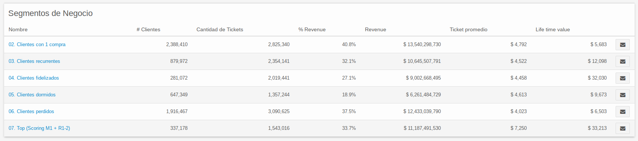Image resolution: width=638 pixels, height=141 pixels.
Task: Open 07. Top (Scoring M1 + R1-2)
Action: [39, 128]
